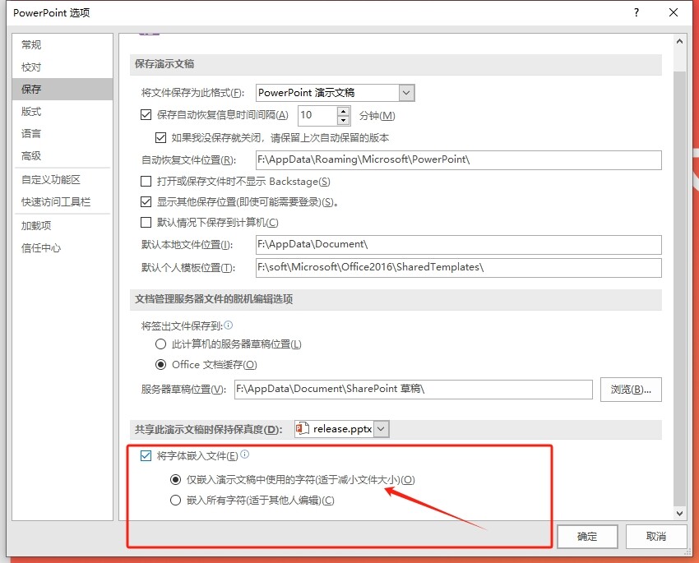Open the 信任中心 category

62,247
